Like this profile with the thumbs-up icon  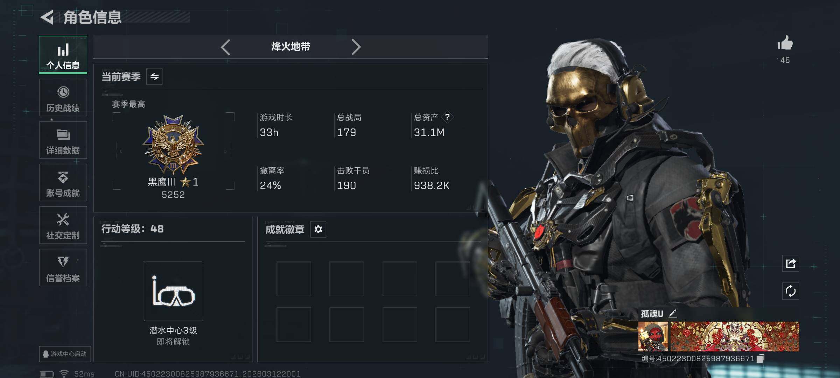[x=785, y=43]
